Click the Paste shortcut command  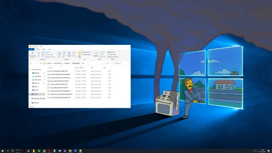click(x=50, y=57)
